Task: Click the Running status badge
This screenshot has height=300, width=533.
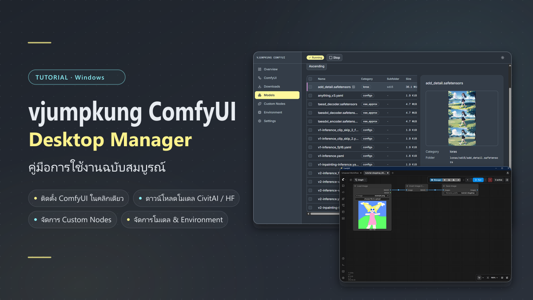Action: pos(315,57)
